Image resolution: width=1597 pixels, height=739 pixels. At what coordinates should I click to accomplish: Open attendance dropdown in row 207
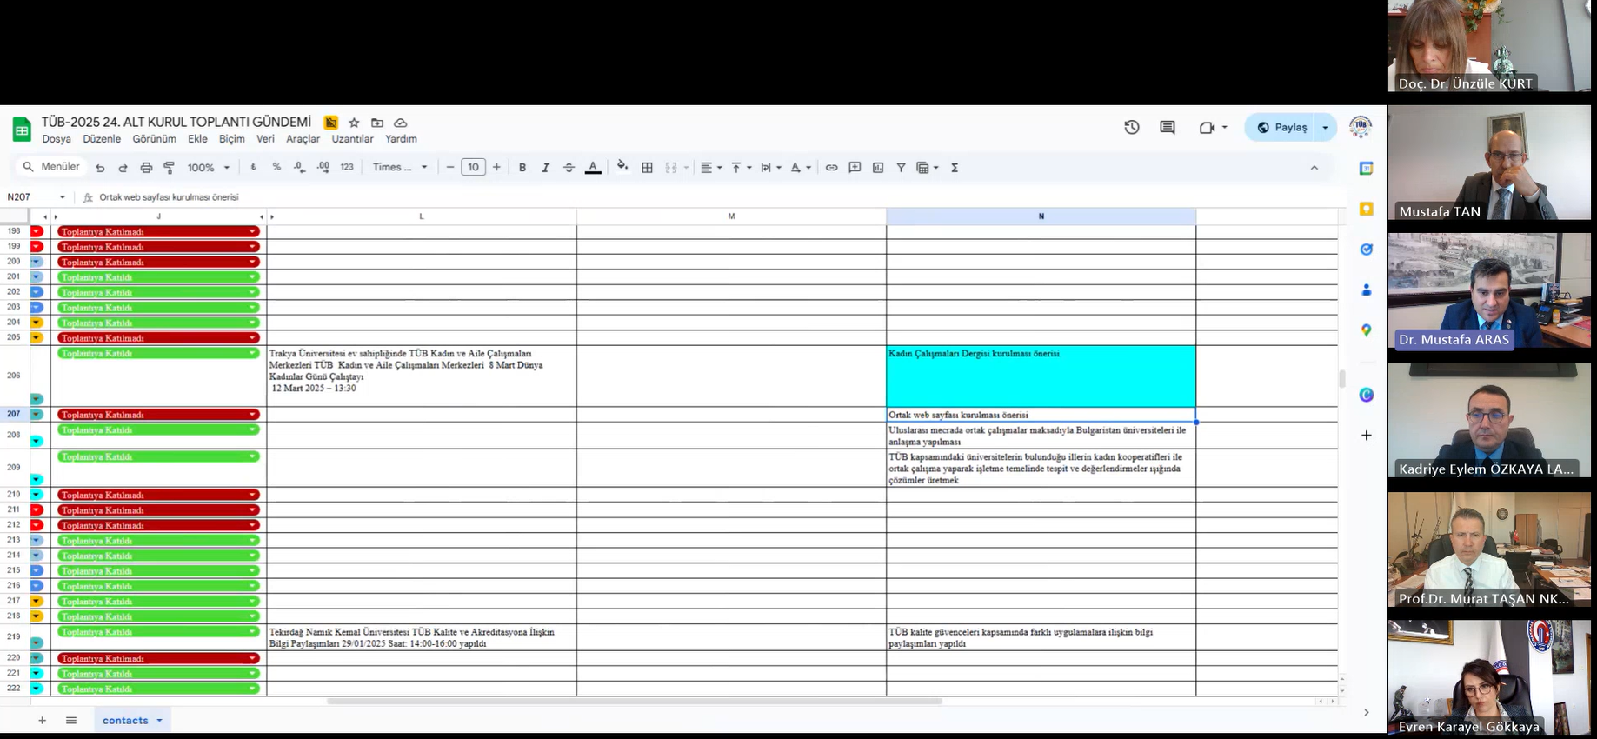252,415
